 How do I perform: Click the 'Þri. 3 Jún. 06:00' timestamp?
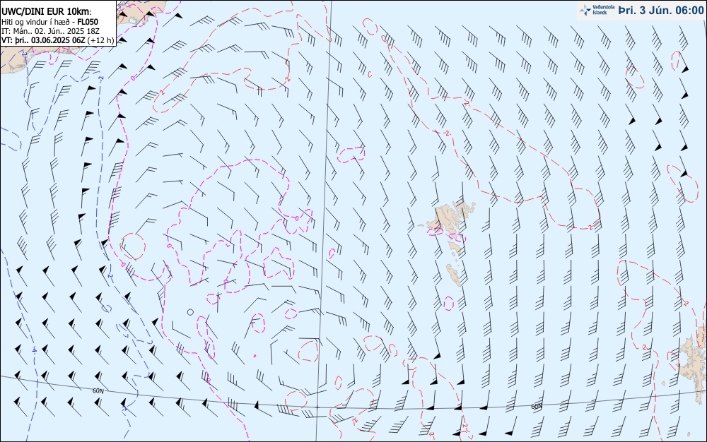pyautogui.click(x=661, y=11)
